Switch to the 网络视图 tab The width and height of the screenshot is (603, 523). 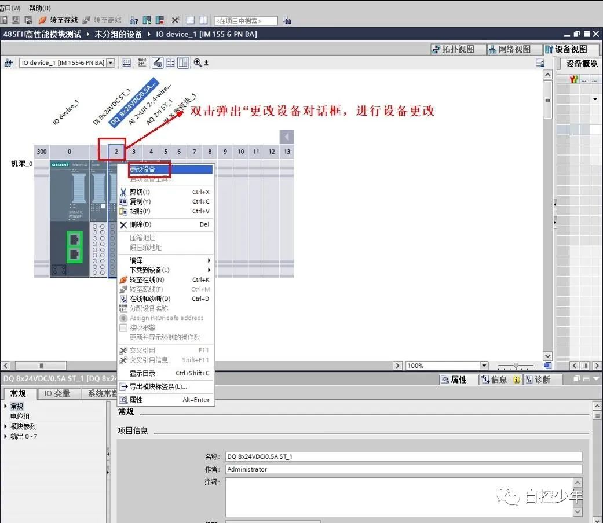512,49
